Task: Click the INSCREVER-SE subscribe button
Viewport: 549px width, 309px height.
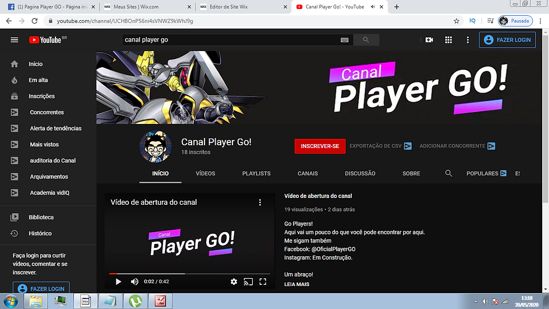Action: pos(320,146)
